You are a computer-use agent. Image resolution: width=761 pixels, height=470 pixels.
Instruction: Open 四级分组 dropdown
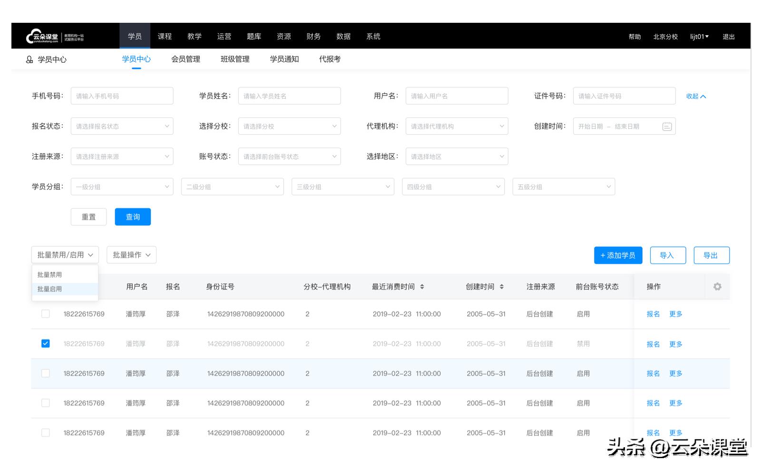pos(453,187)
